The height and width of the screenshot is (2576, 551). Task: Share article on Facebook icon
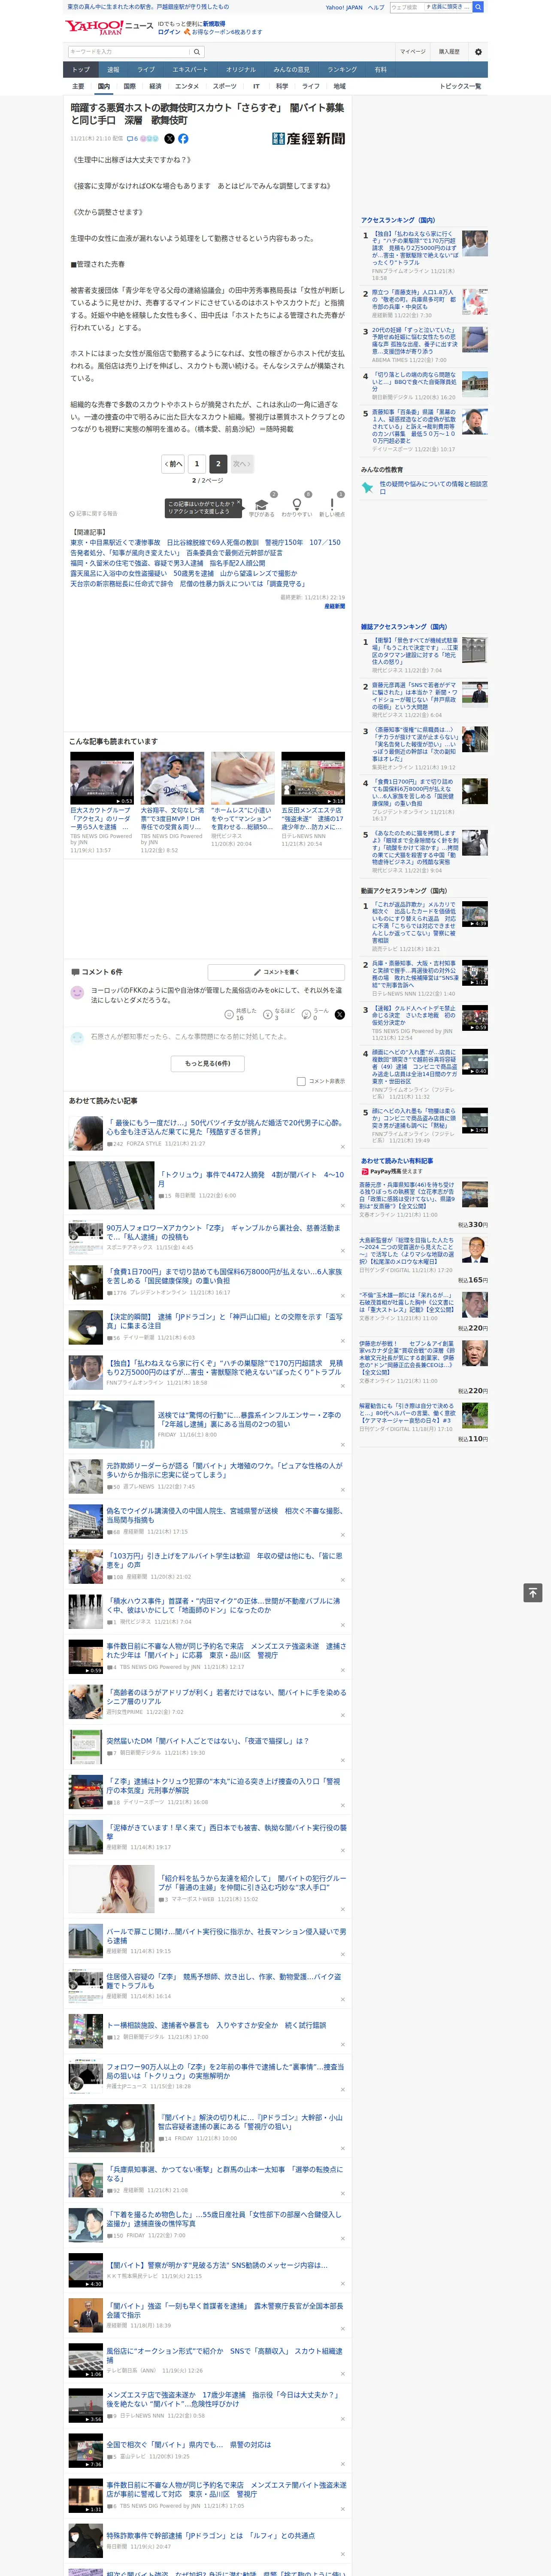(x=183, y=139)
